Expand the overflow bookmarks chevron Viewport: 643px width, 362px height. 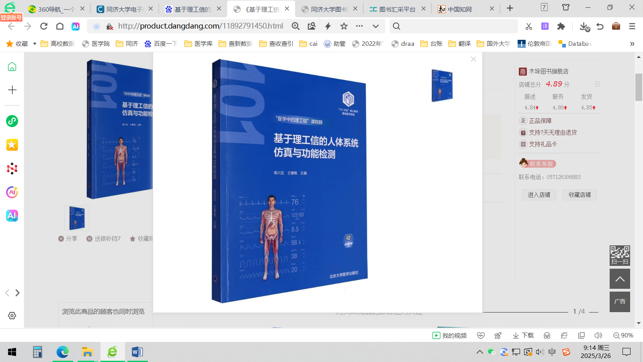point(632,43)
